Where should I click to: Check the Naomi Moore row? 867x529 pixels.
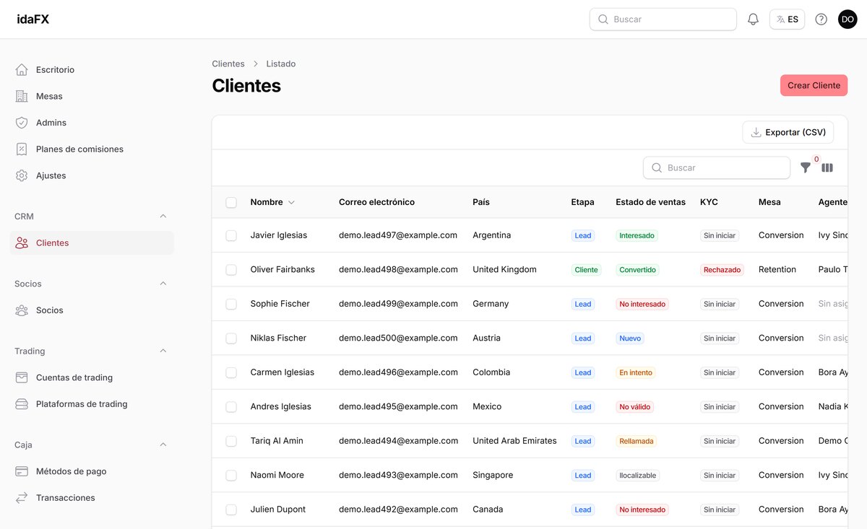[x=231, y=476]
